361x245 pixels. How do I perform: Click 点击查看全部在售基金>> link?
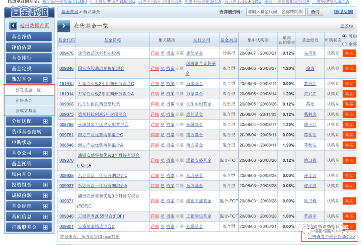(331, 237)
